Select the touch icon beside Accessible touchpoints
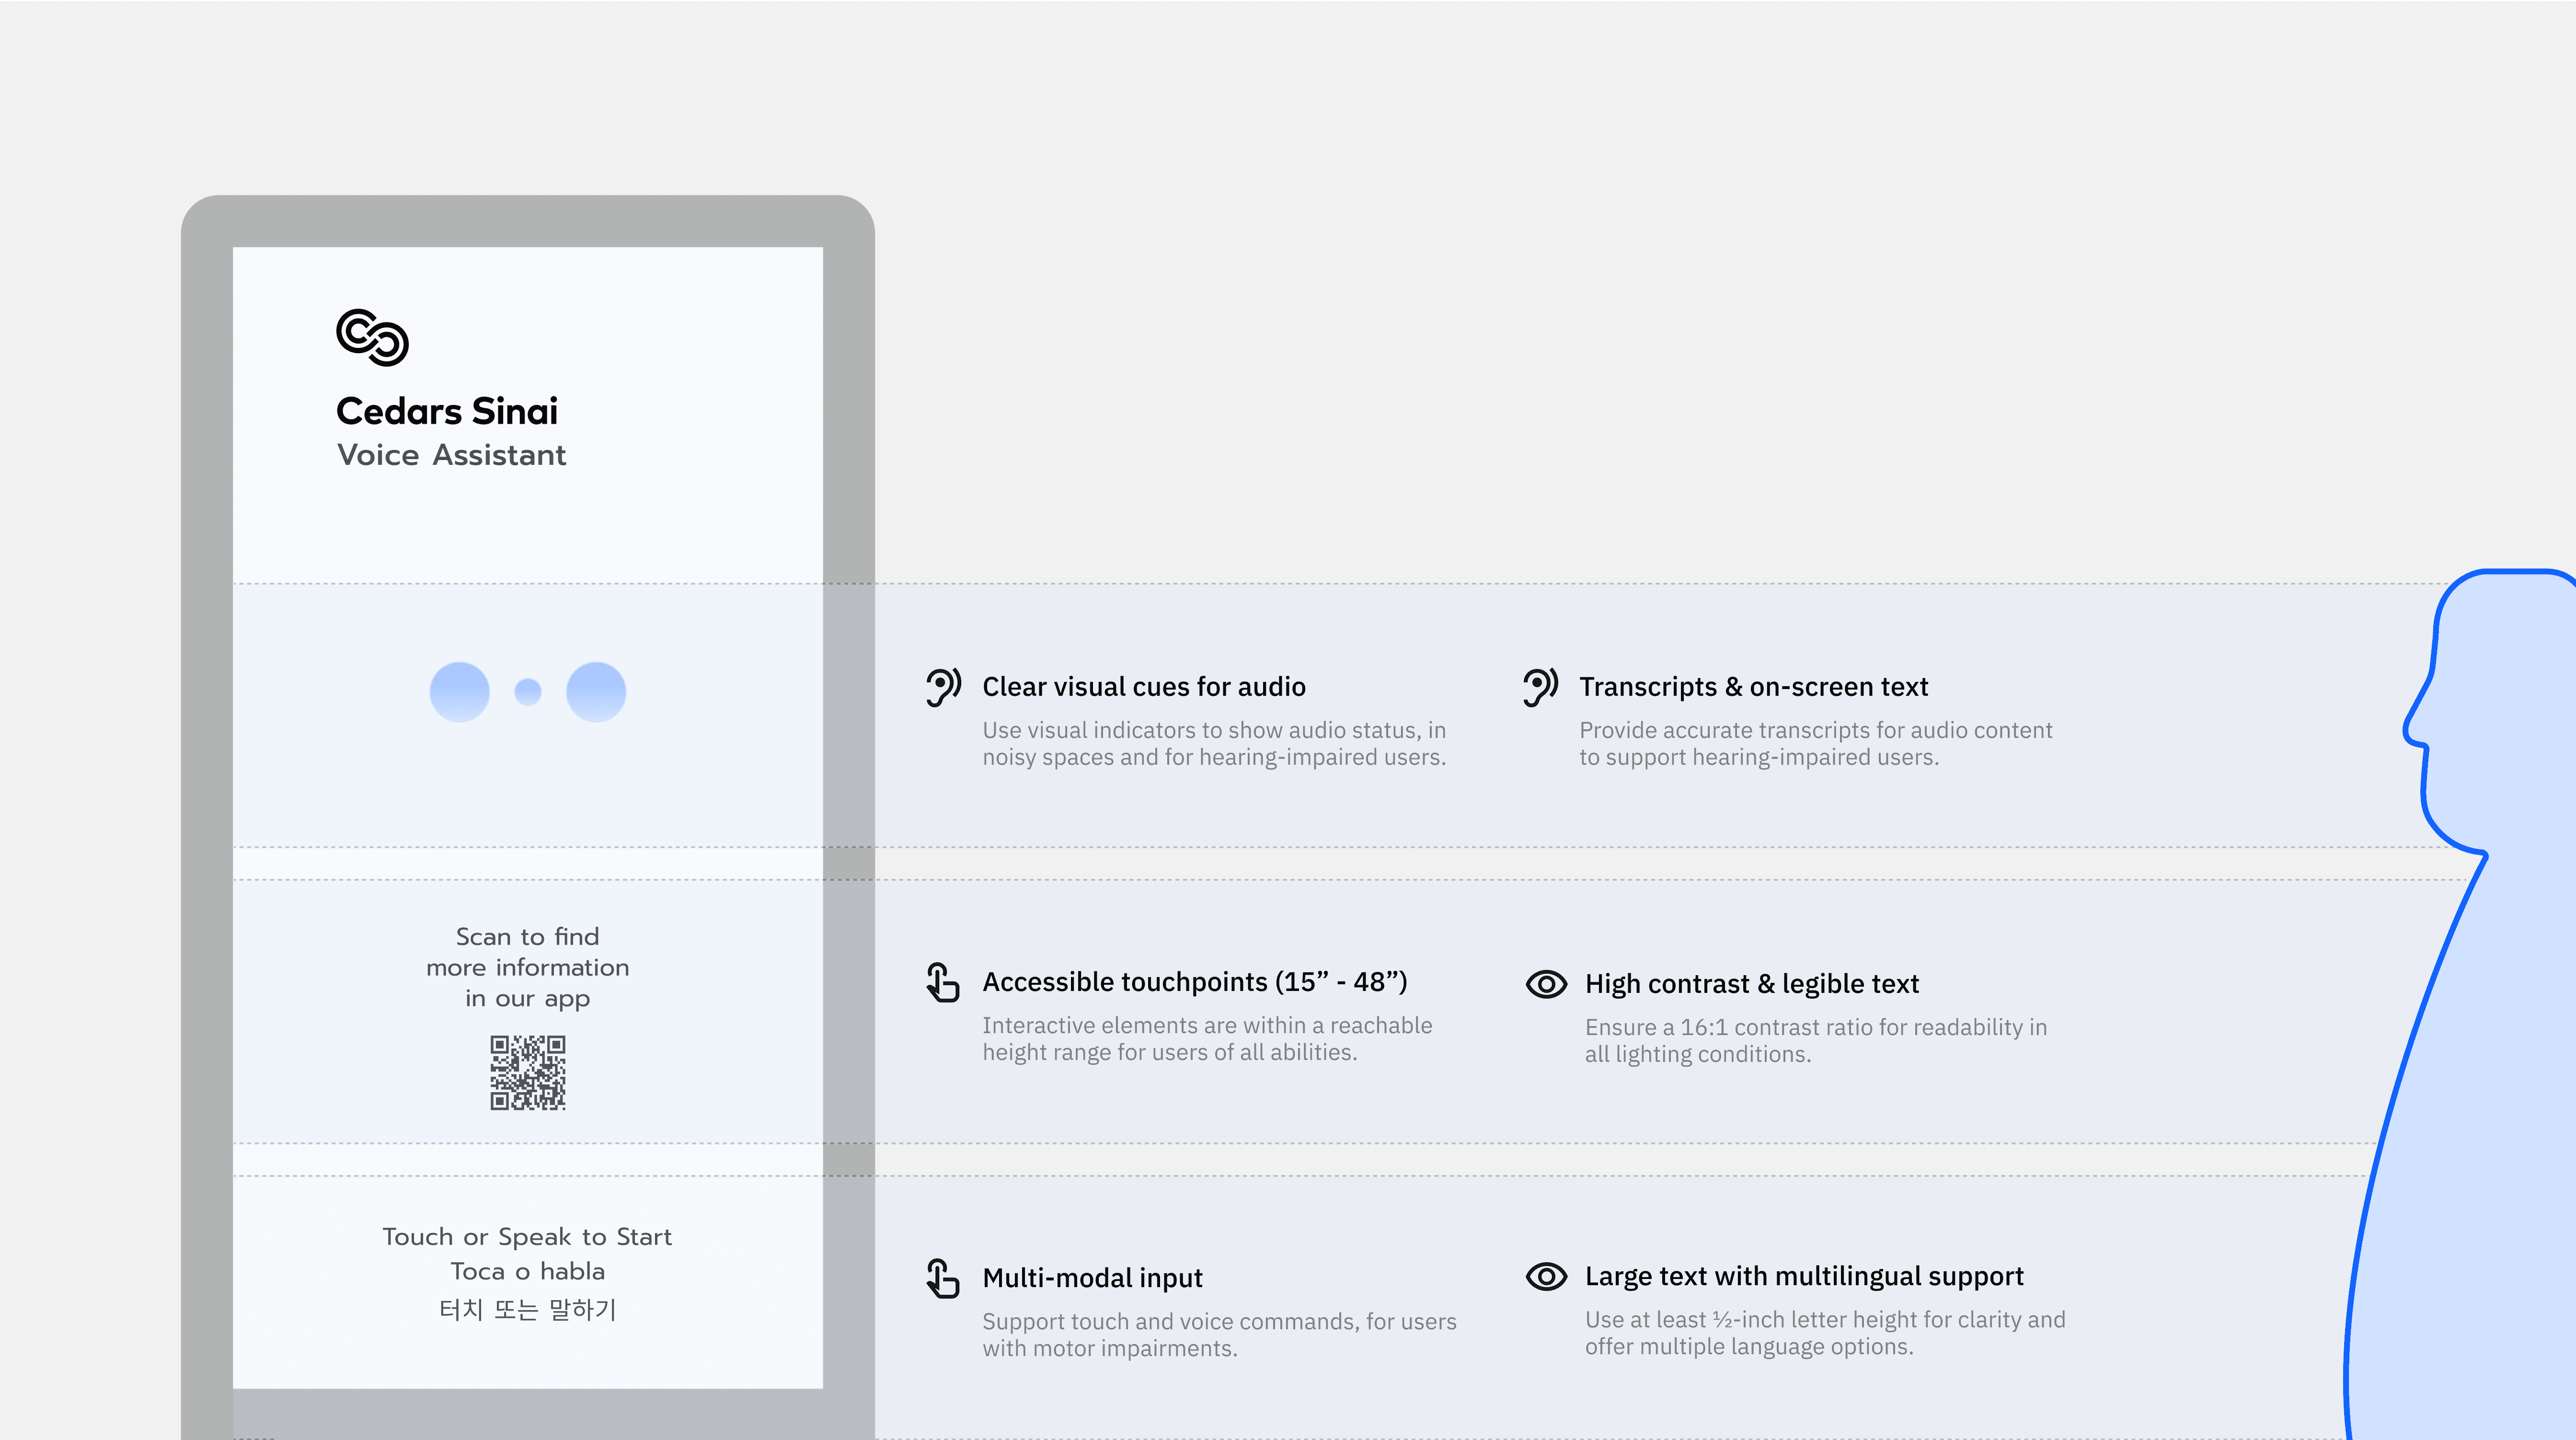2576x1440 pixels. (x=943, y=982)
